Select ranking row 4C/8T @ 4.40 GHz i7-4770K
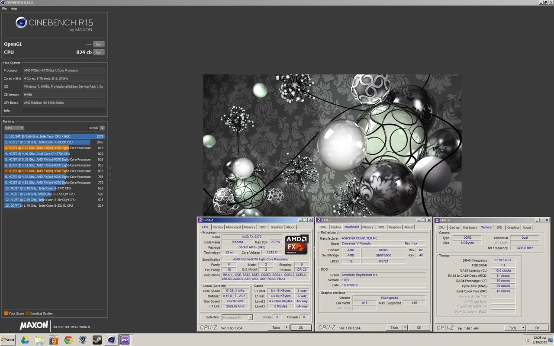Image resolution: width=554 pixels, height=346 pixels. 55,154
